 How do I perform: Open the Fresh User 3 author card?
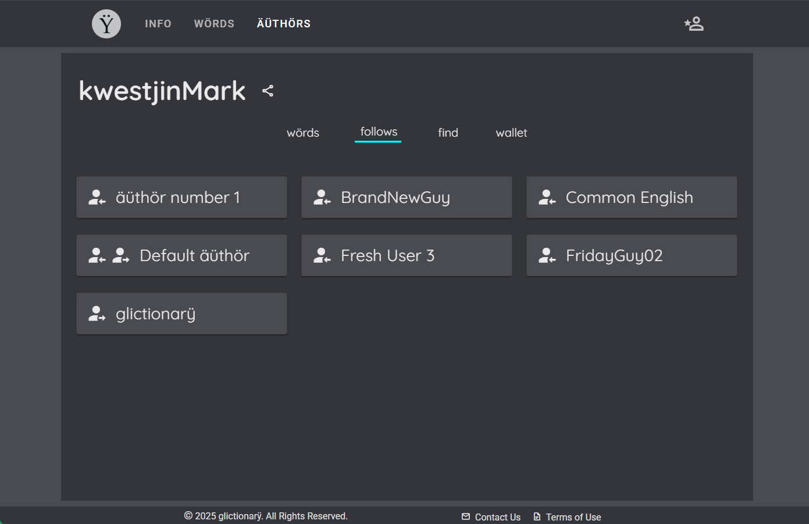coord(407,256)
